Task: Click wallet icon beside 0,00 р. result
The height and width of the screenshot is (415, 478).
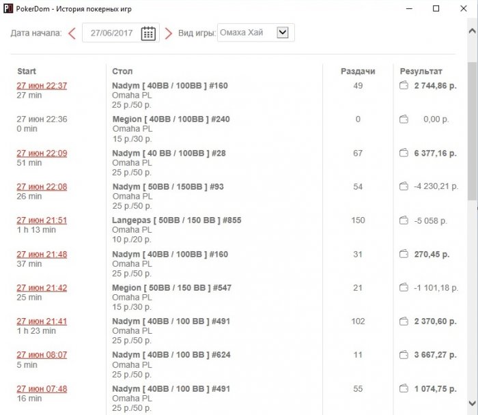Action: coord(404,119)
